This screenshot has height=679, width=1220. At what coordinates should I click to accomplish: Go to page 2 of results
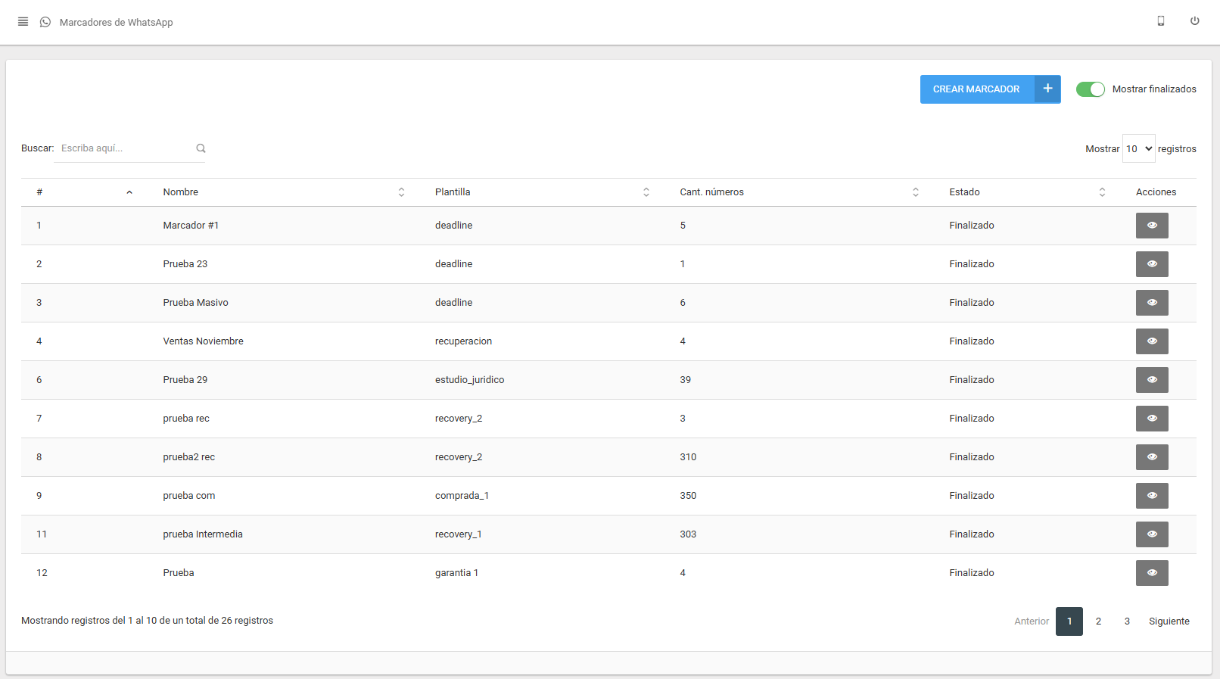click(1098, 621)
